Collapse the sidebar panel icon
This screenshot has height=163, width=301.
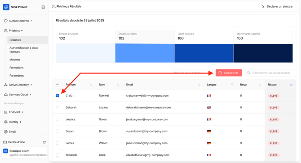(43, 7)
